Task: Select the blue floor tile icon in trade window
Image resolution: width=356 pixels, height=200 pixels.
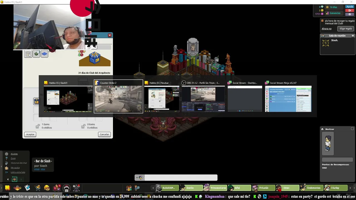Action: (x=44, y=54)
